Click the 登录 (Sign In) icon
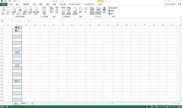The image size is (182, 108). 104,10
